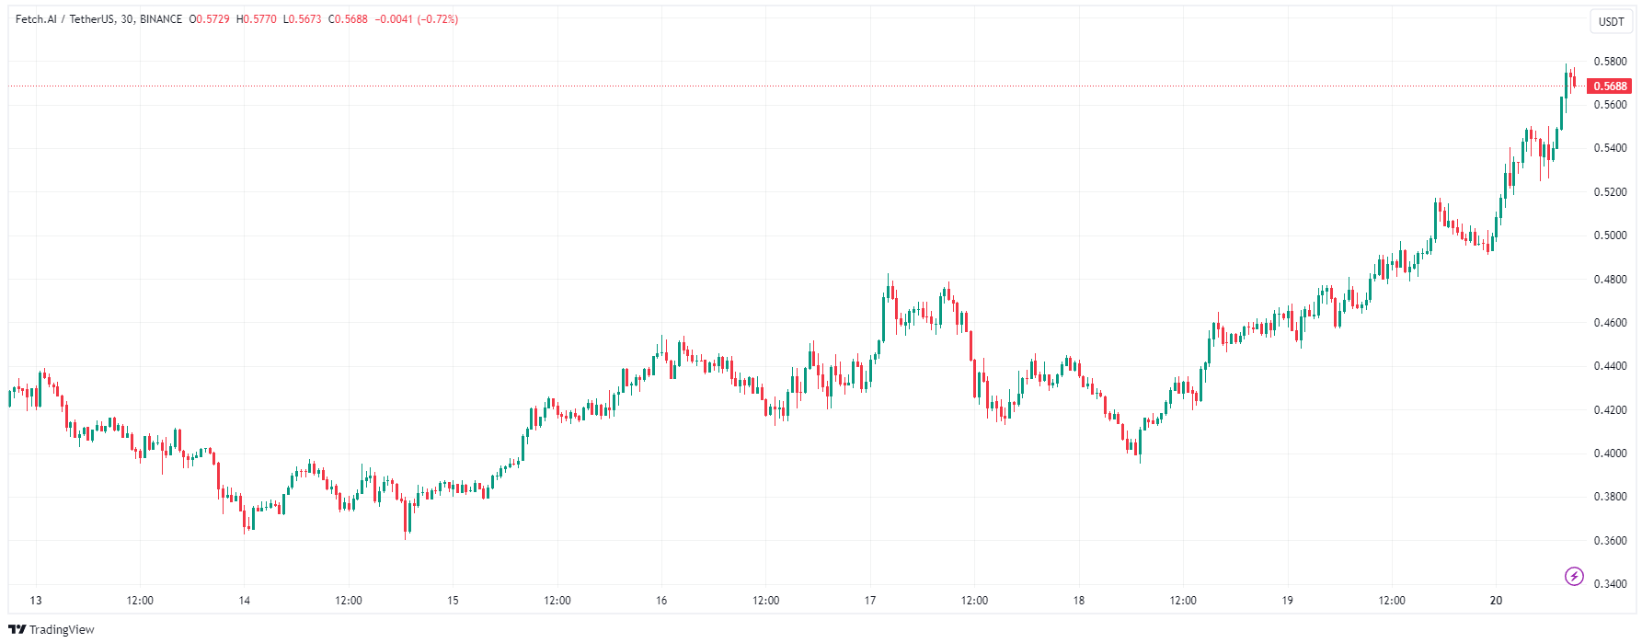Click the -0.0041 (-0.72%) change value
This screenshot has height=643, width=1642.
[417, 19]
